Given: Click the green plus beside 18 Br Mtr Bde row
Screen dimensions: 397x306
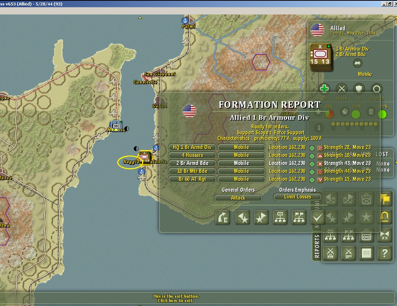Looking at the screenshot, I should 312,172.
